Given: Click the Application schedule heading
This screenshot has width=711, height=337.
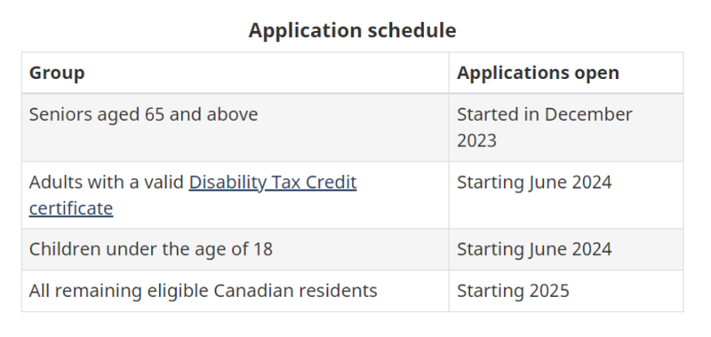Looking at the screenshot, I should tap(352, 31).
